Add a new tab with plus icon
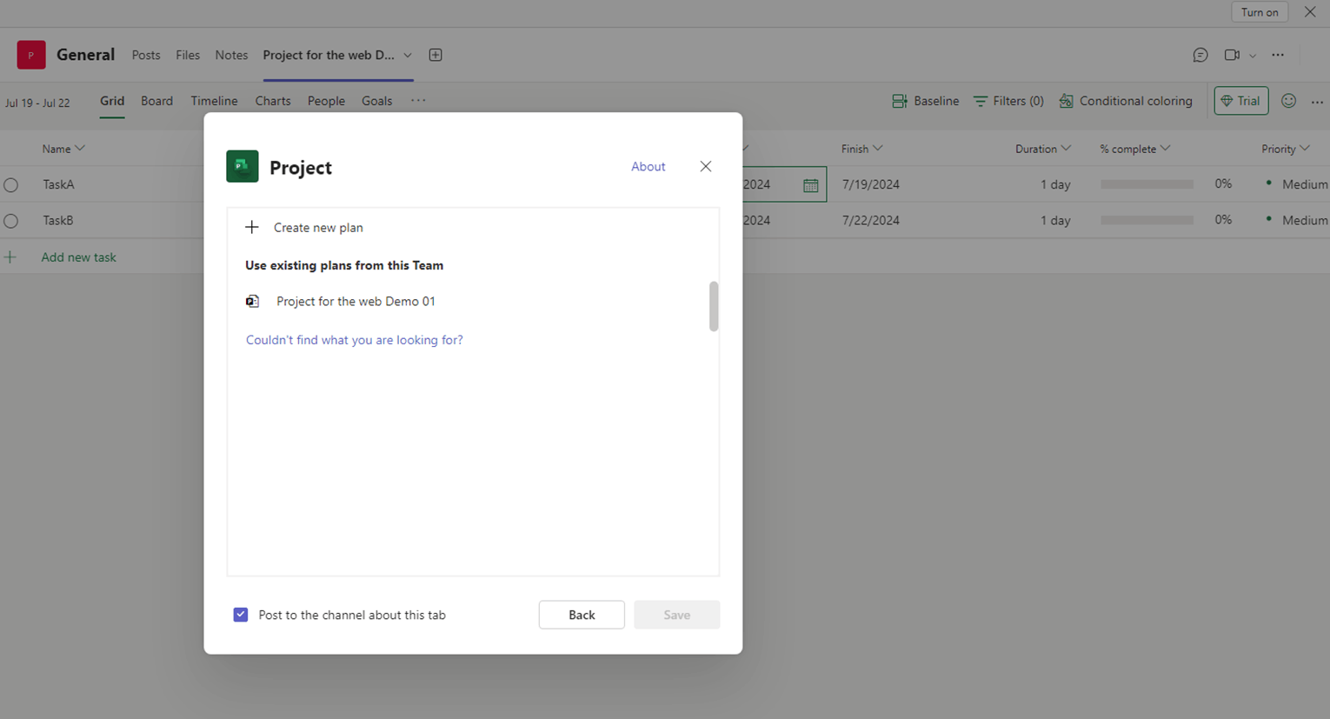 pyautogui.click(x=436, y=55)
